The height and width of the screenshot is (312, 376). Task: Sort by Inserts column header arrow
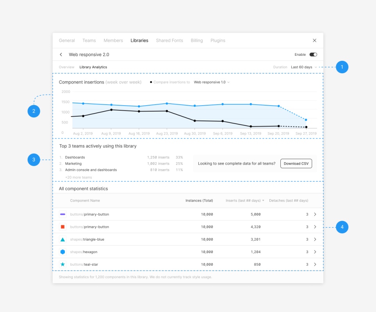[x=263, y=200]
